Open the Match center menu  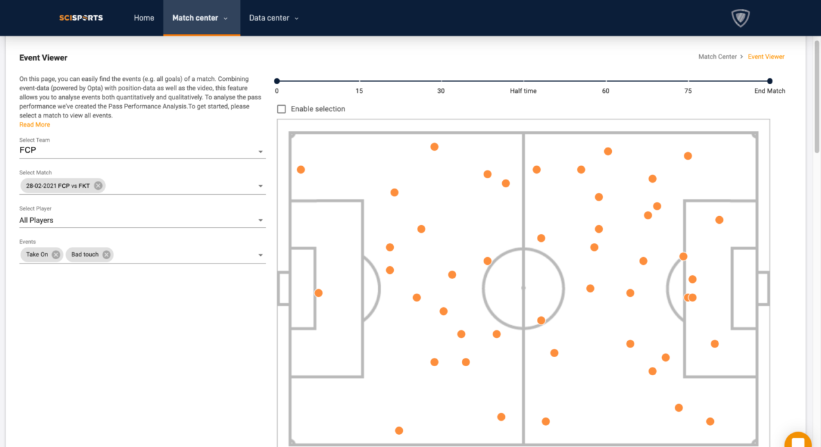[x=200, y=18]
